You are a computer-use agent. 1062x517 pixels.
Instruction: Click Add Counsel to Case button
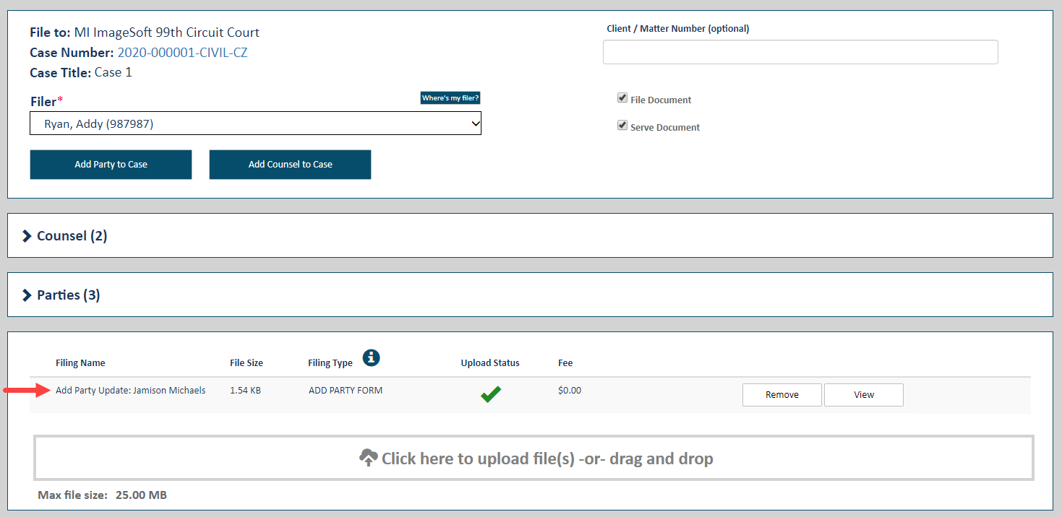290,165
